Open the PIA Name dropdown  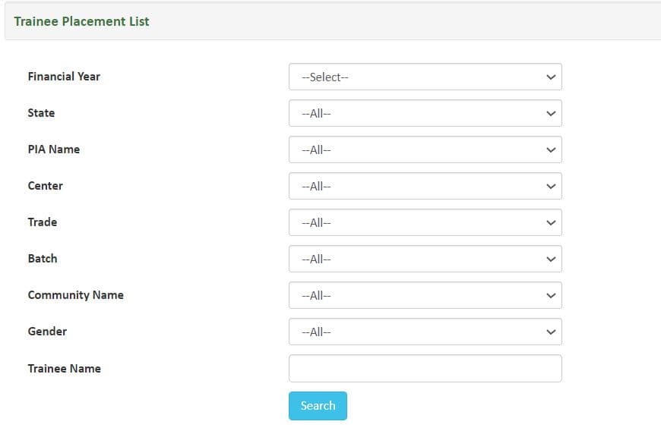[x=425, y=149]
